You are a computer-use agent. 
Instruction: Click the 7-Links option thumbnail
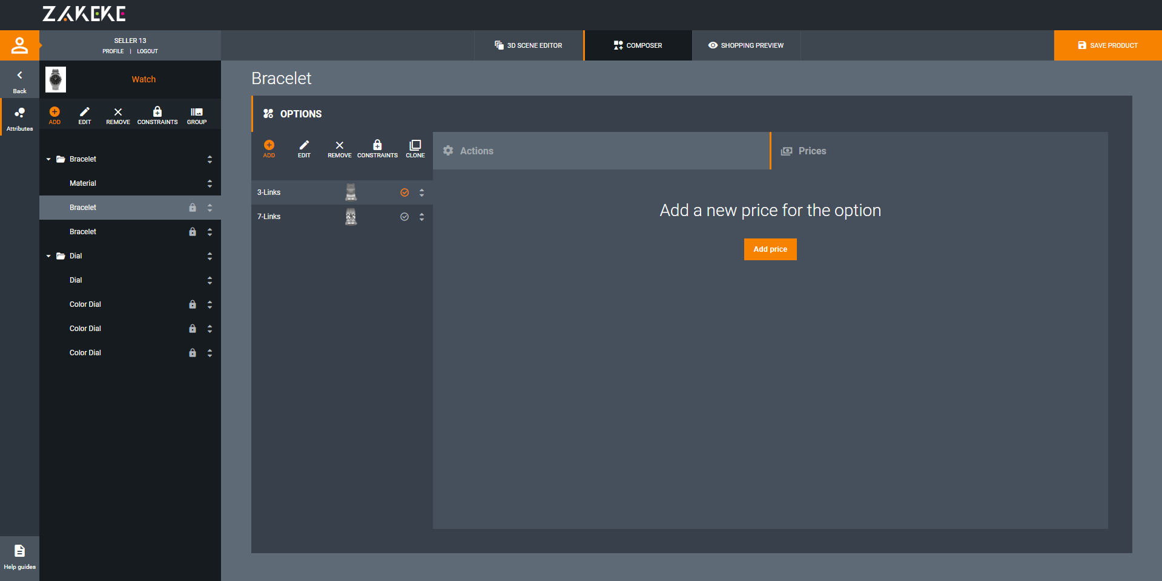point(351,217)
